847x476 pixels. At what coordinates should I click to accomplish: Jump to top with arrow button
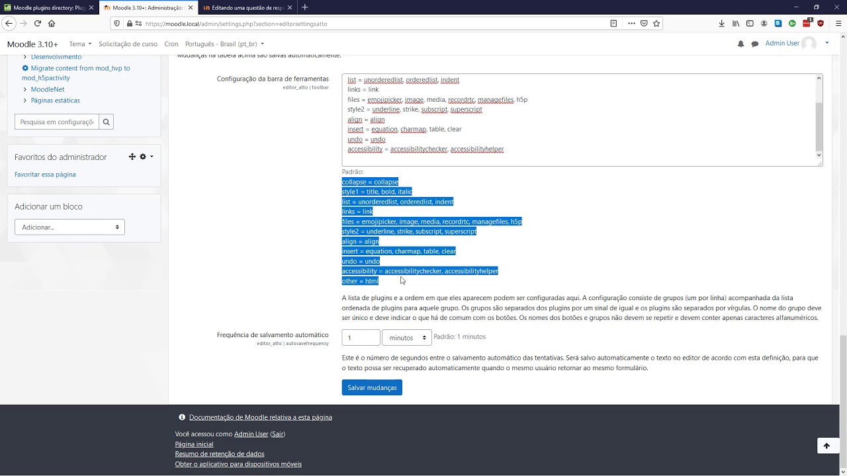click(x=826, y=446)
